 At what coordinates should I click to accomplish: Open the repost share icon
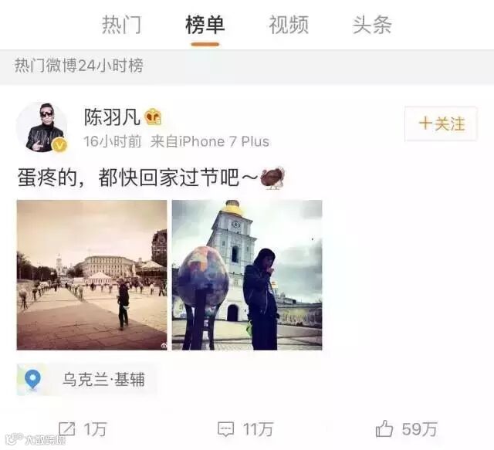click(67, 429)
